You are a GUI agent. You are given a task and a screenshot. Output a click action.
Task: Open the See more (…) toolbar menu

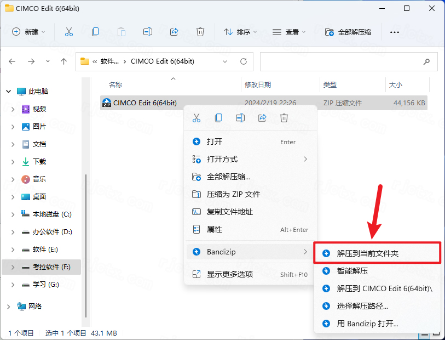(x=395, y=32)
